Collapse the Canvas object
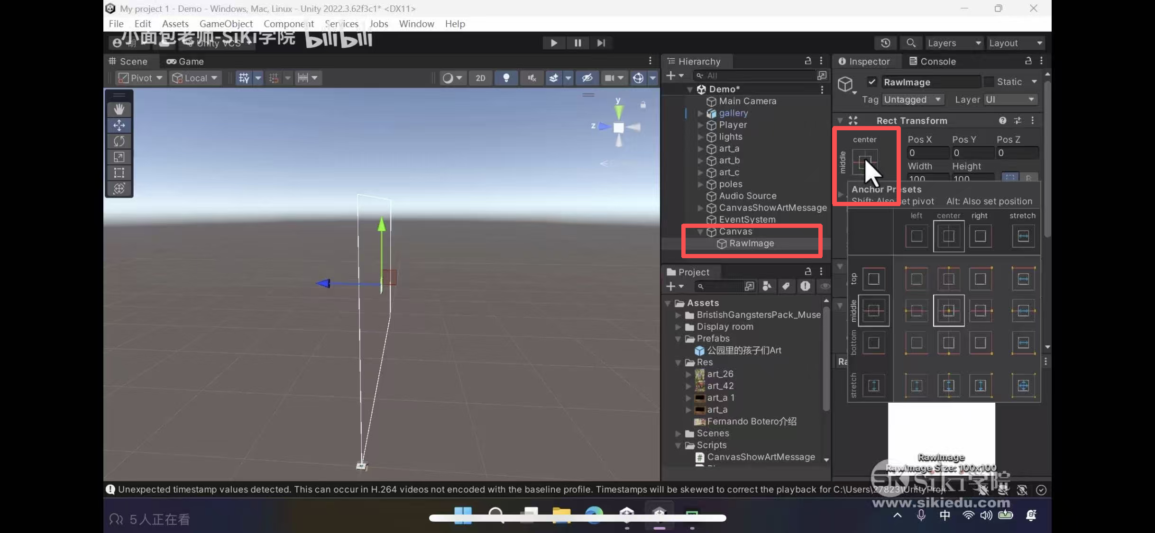 [700, 232]
